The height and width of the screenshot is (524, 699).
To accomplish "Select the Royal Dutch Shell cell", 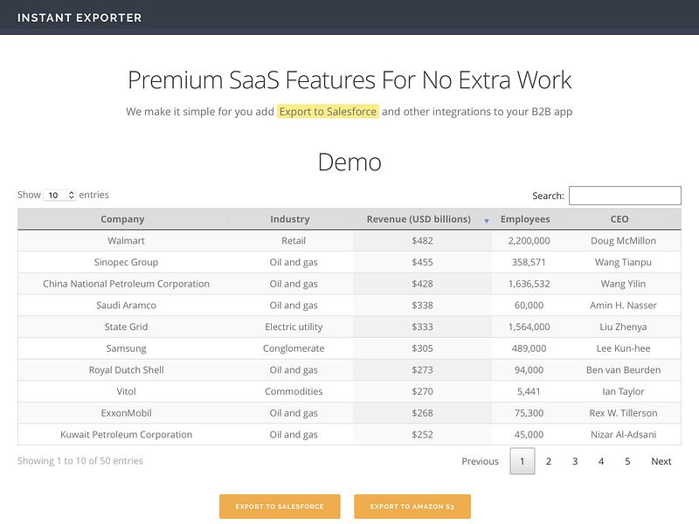I will click(126, 369).
